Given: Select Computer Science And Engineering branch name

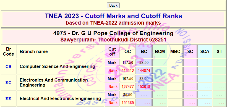Looking at the screenshot, I should point(57,67).
